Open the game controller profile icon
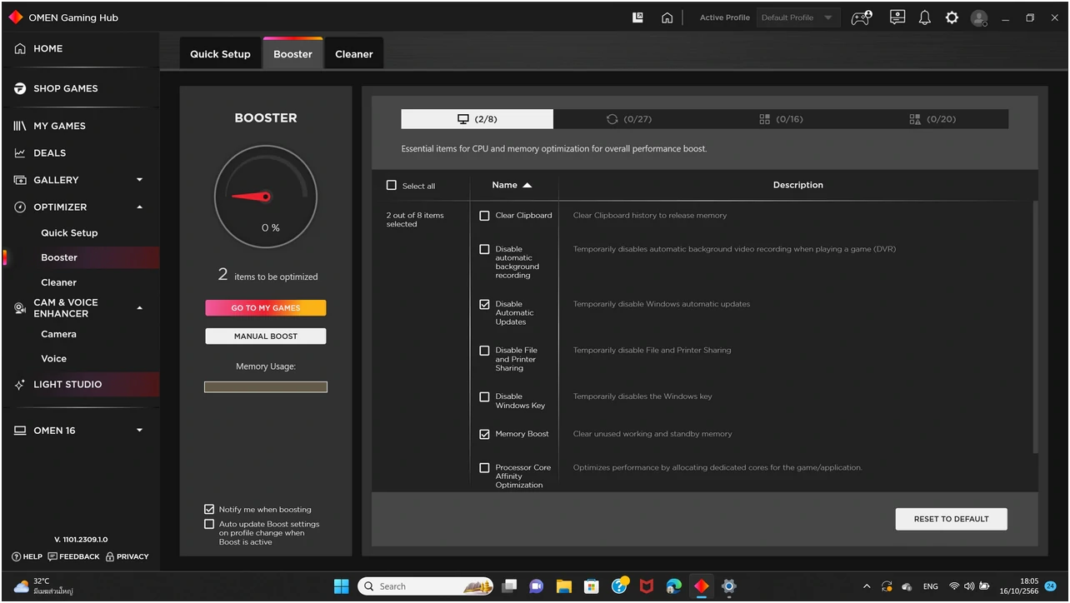The image size is (1070, 603). coord(861,17)
